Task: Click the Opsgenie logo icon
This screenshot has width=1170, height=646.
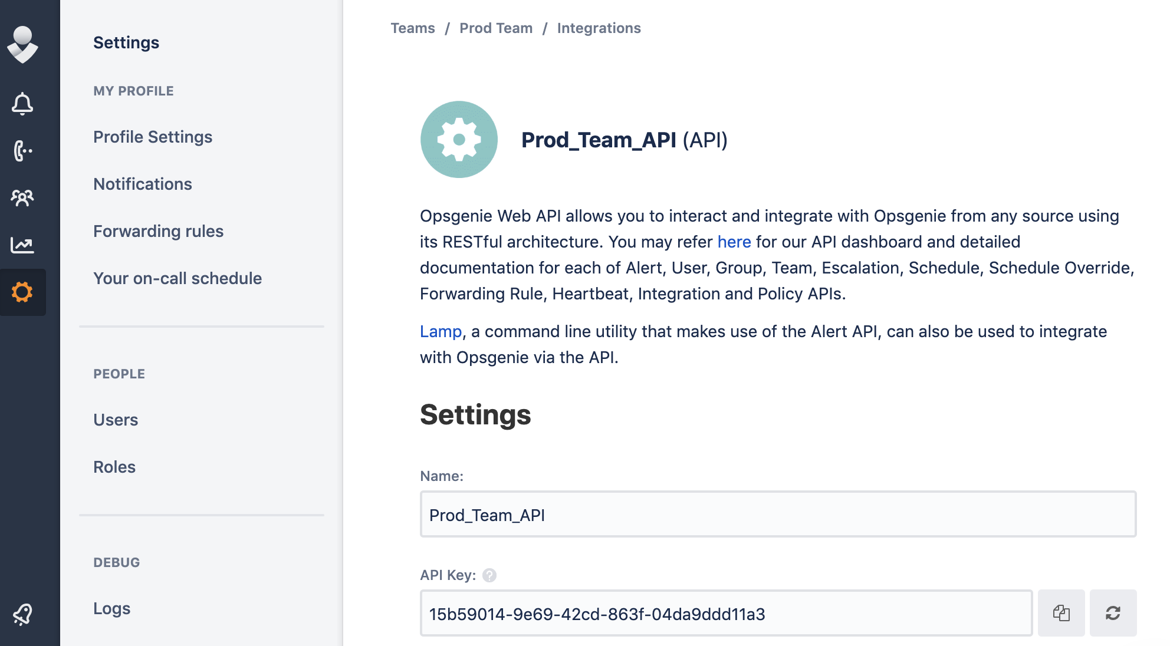Action: pyautogui.click(x=22, y=44)
